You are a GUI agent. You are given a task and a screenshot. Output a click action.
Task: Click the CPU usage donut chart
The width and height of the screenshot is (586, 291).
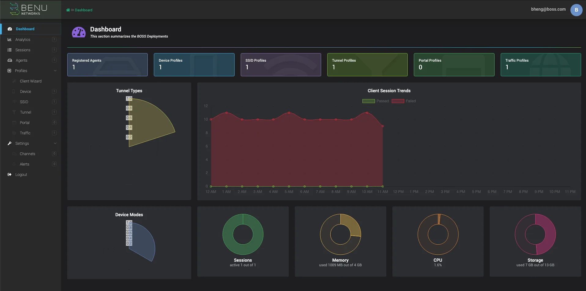438,234
